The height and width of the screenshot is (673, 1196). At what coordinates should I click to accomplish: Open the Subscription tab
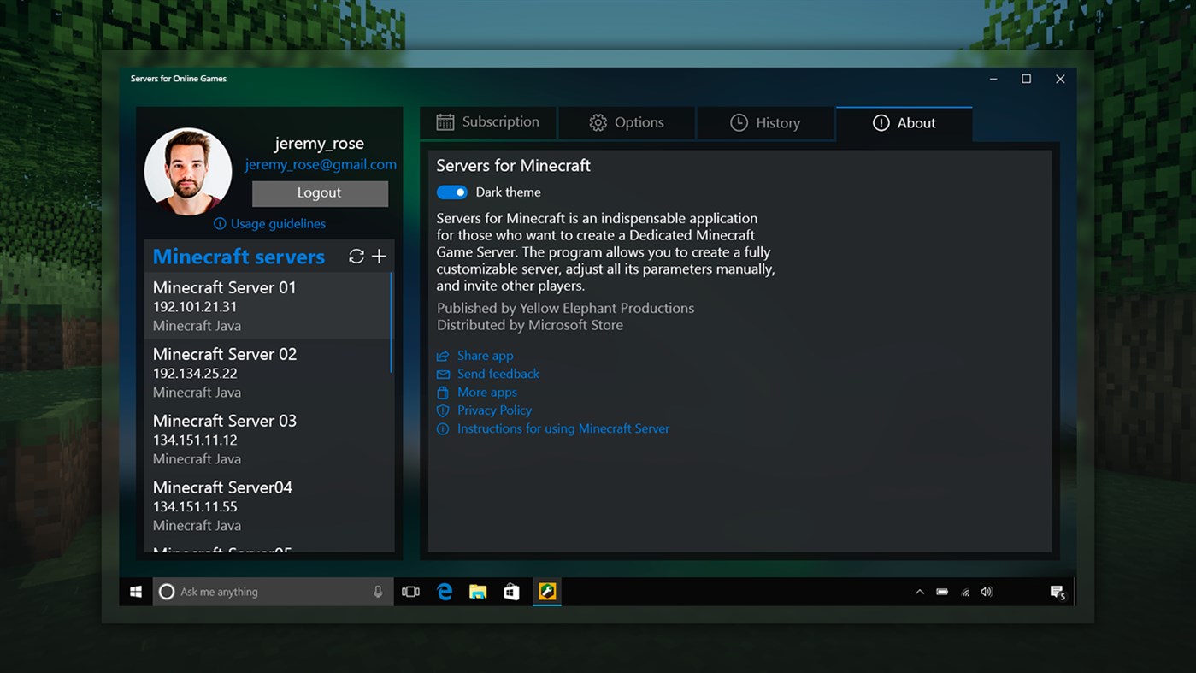point(487,121)
